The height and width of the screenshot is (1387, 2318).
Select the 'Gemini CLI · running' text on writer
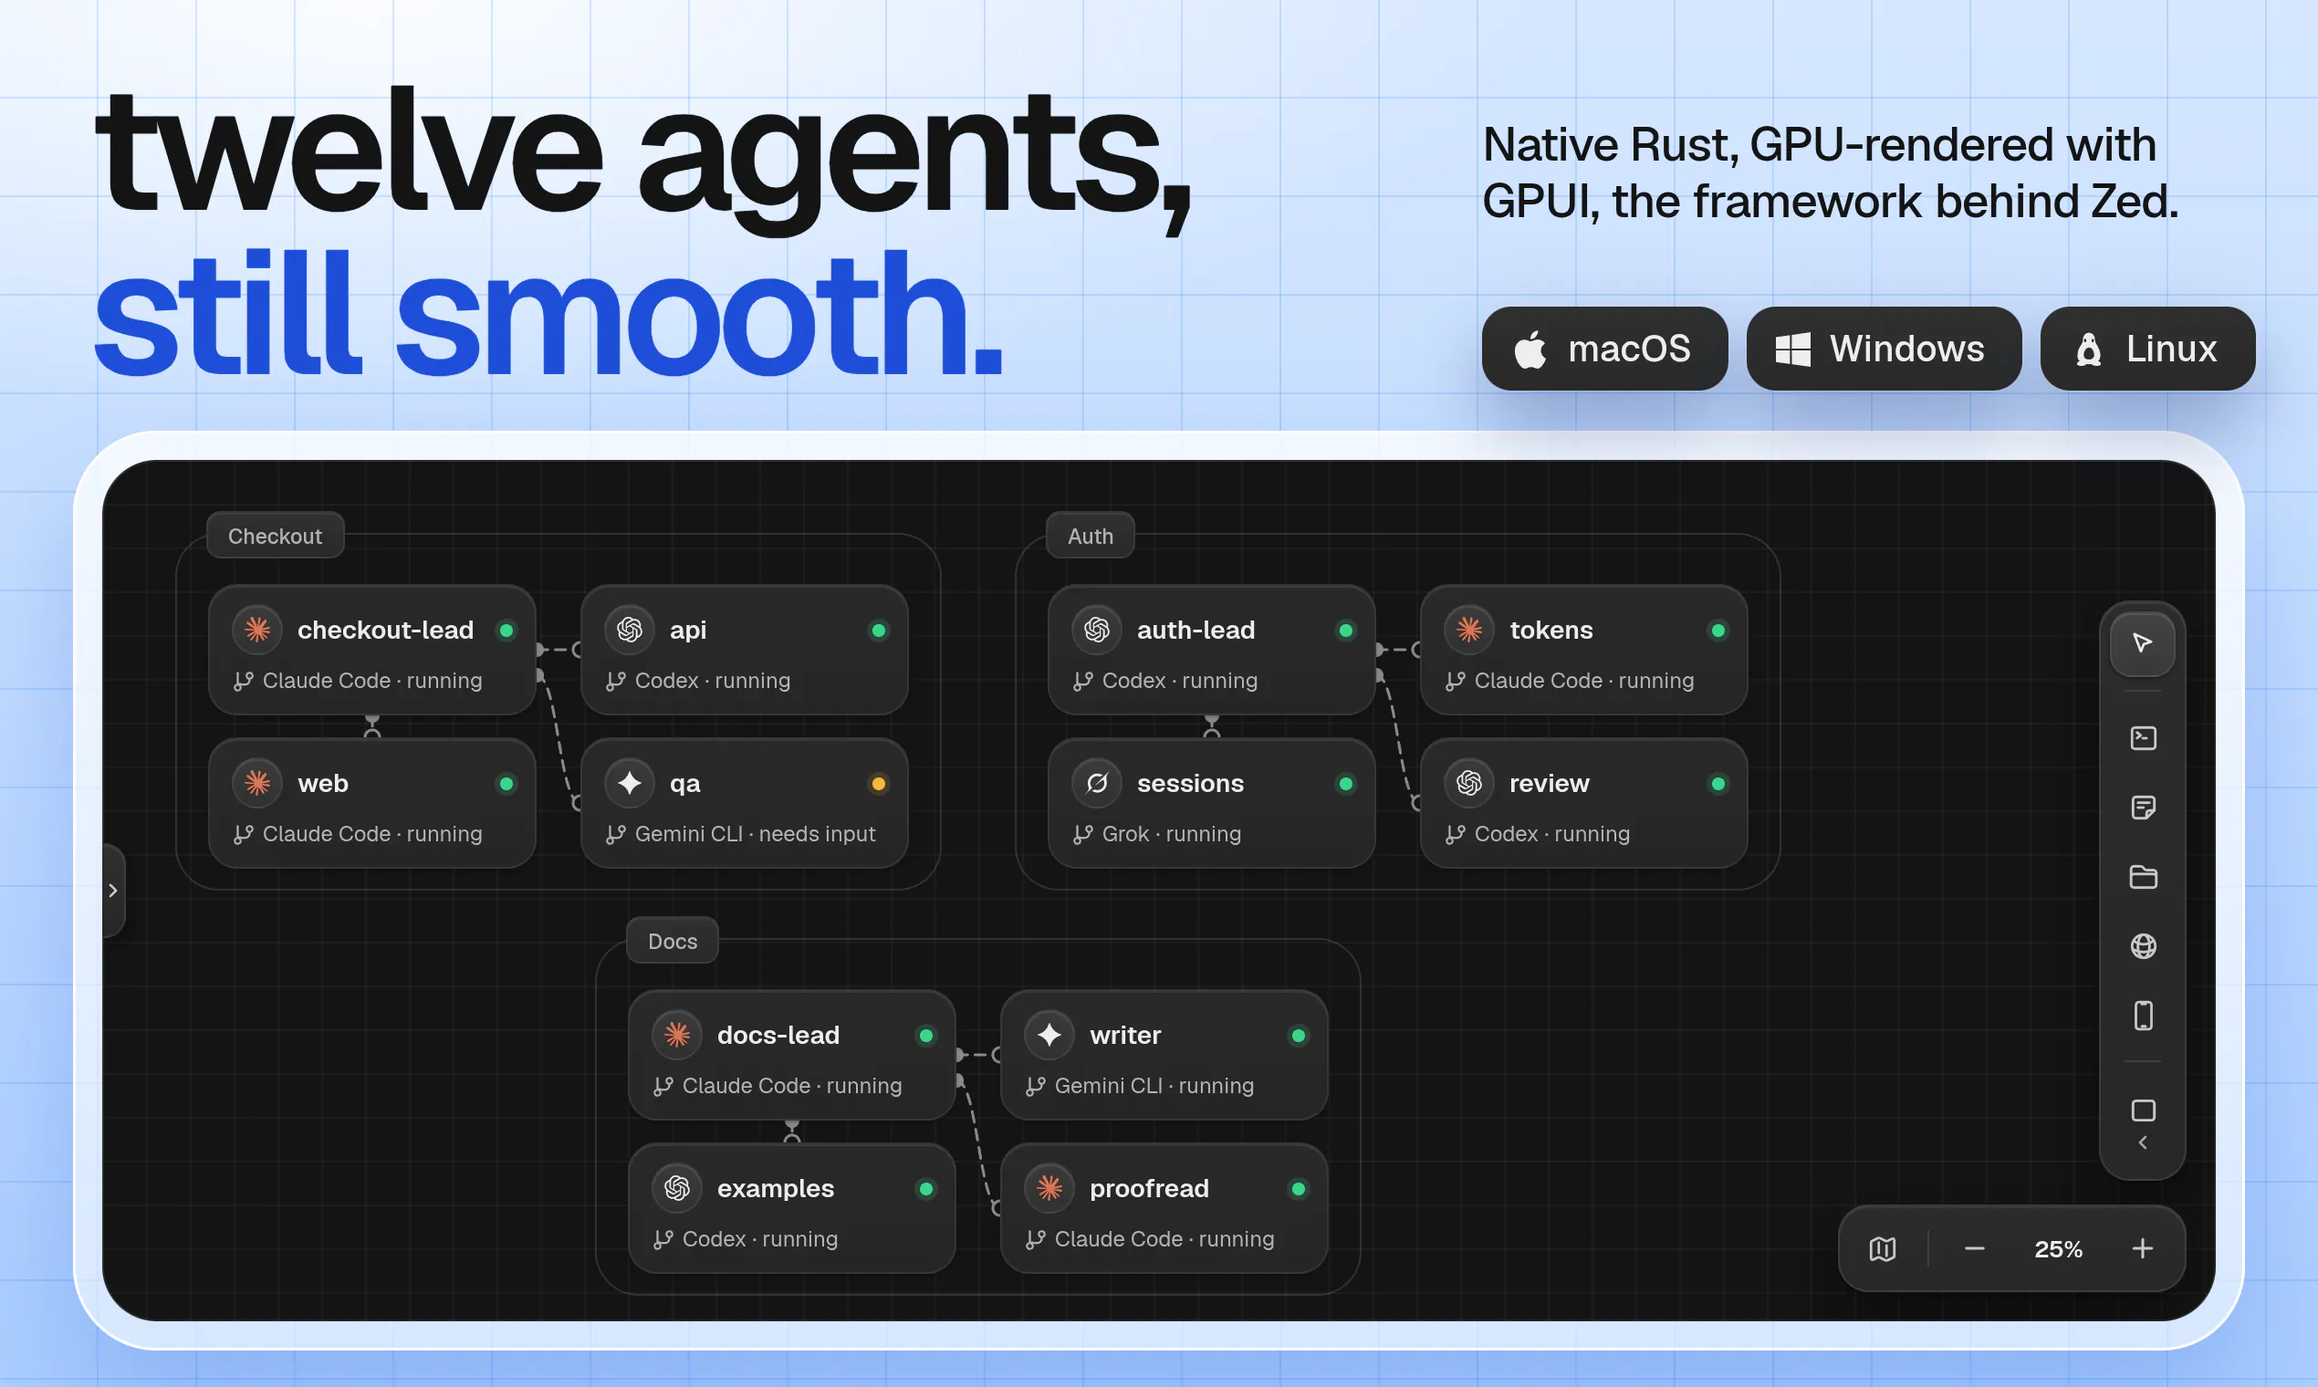point(1154,1086)
